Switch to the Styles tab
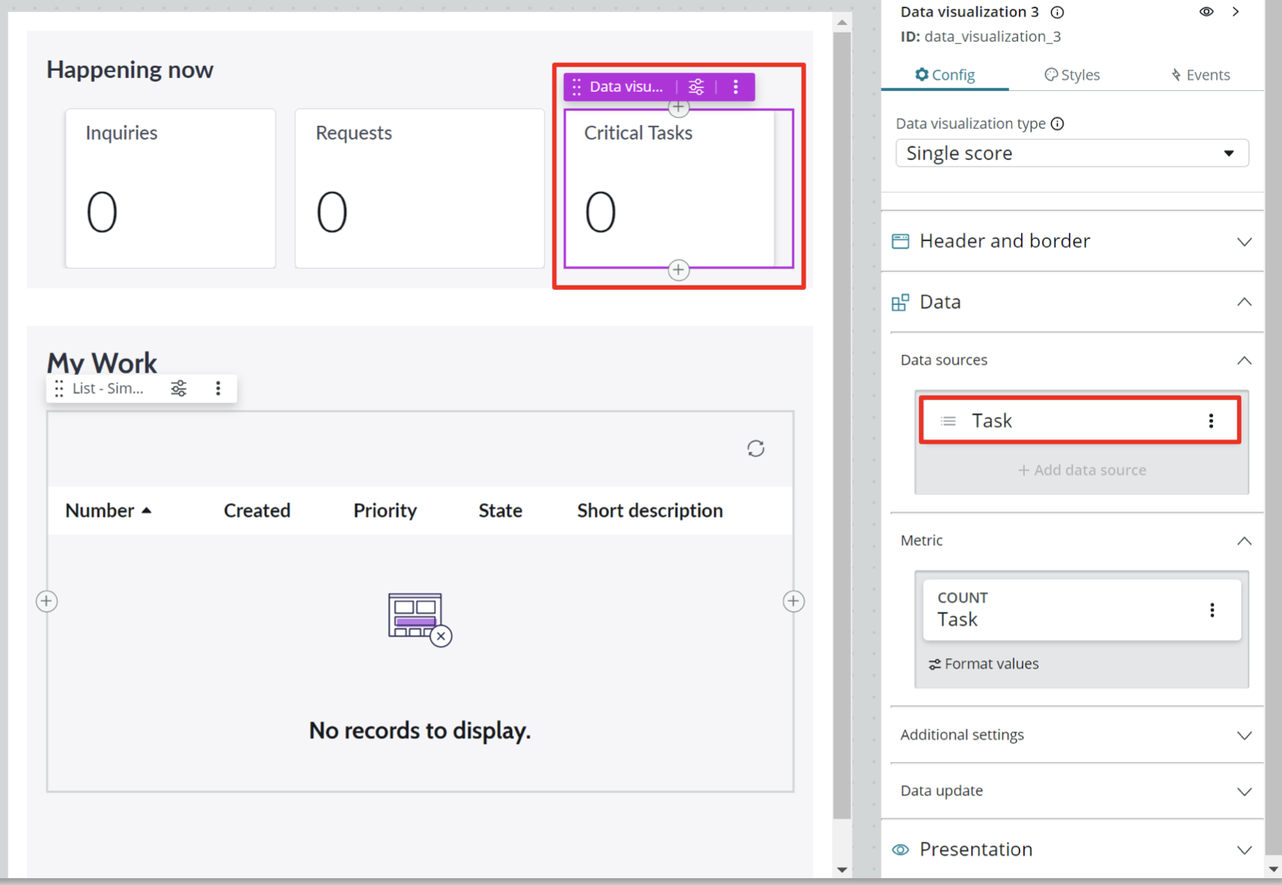The image size is (1282, 885). (1072, 74)
